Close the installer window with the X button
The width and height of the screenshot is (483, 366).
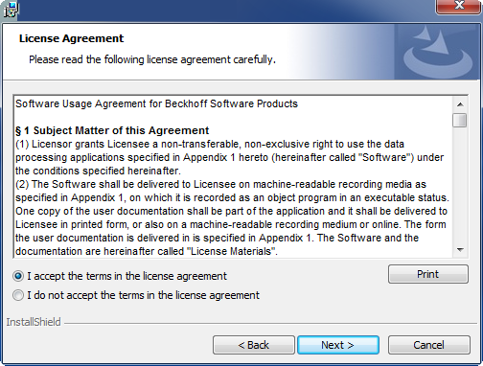(459, 6)
